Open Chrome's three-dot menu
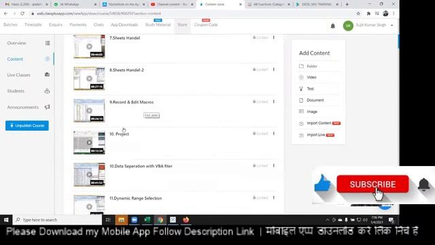The width and height of the screenshot is (435, 245). [x=394, y=14]
